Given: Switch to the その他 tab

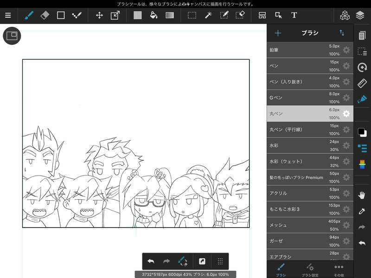Looking at the screenshot, I should pyautogui.click(x=339, y=270).
